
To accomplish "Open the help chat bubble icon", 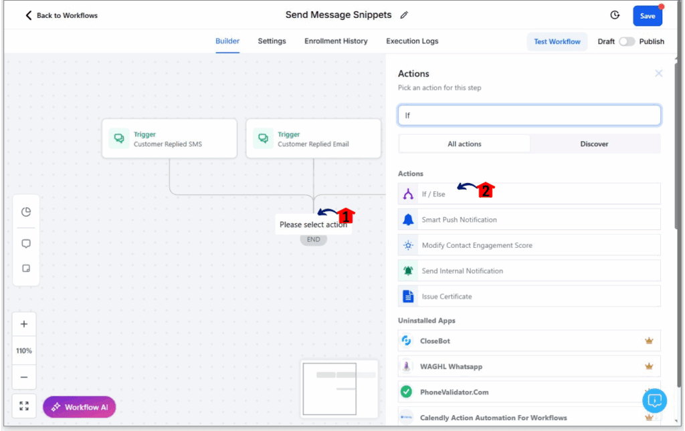I will click(654, 400).
